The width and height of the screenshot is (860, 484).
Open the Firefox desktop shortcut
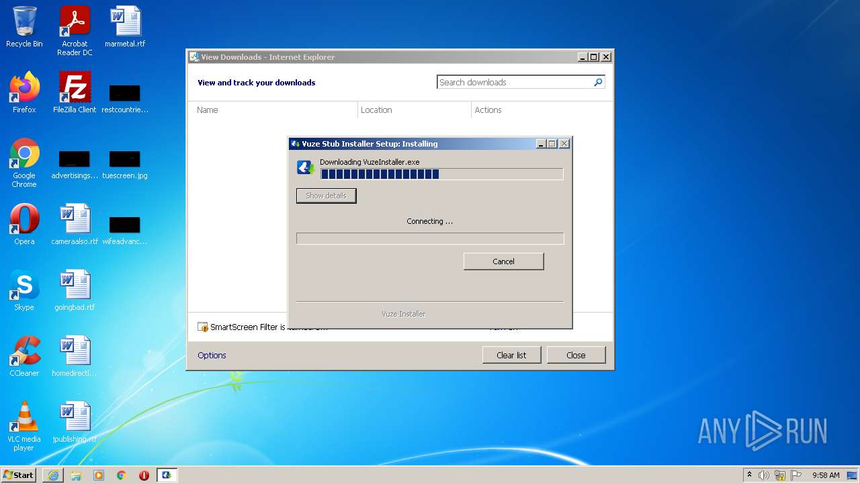pos(24,93)
